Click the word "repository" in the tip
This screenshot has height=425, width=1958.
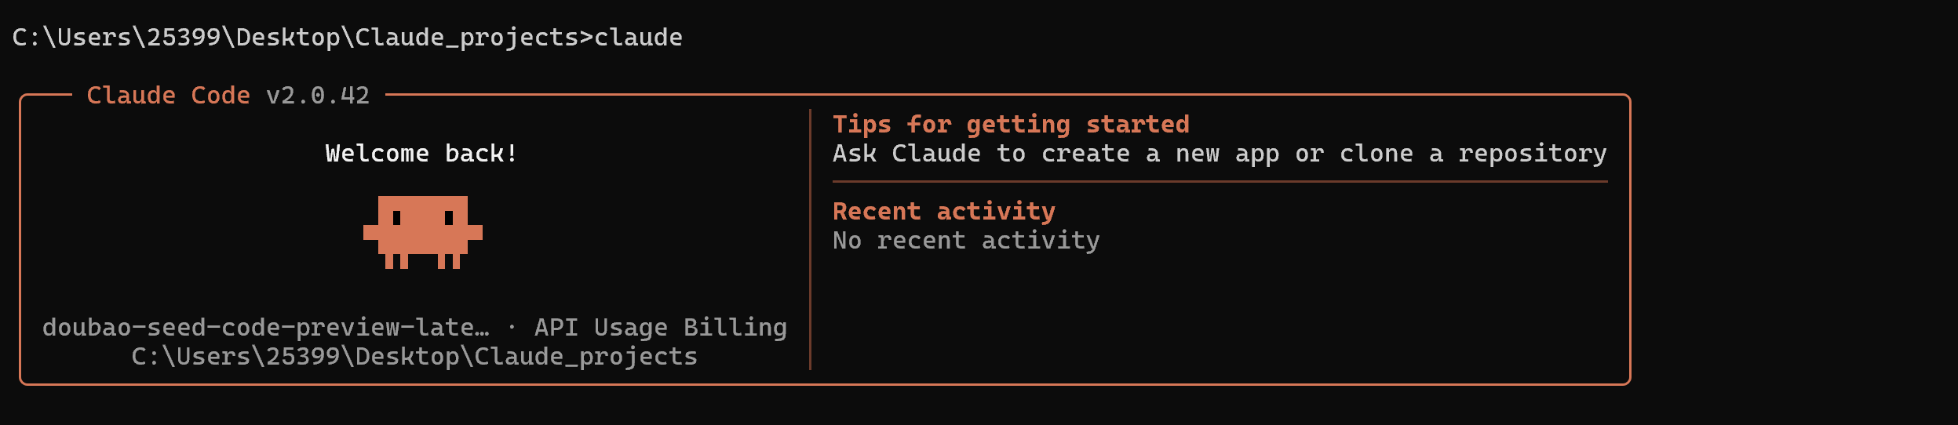point(1532,154)
